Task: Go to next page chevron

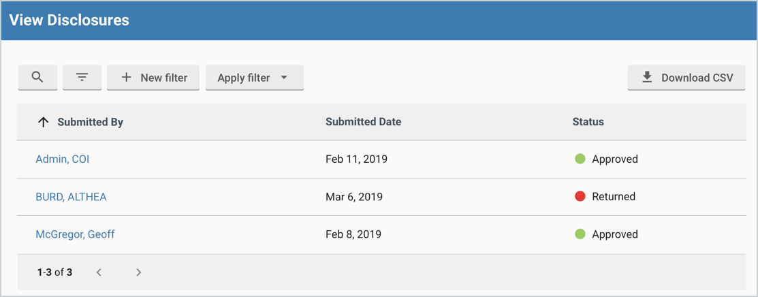Action: click(138, 272)
